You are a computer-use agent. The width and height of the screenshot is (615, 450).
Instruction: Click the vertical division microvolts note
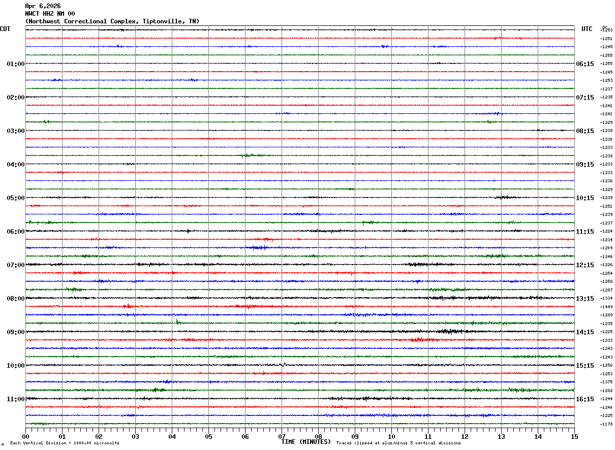pos(65,443)
